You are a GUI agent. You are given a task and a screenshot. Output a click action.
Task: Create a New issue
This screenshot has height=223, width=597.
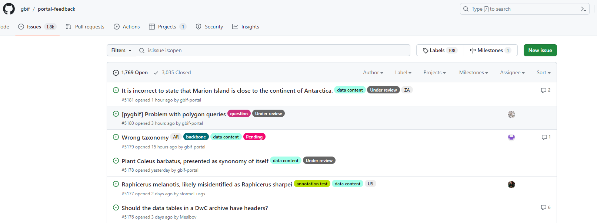[540, 50]
